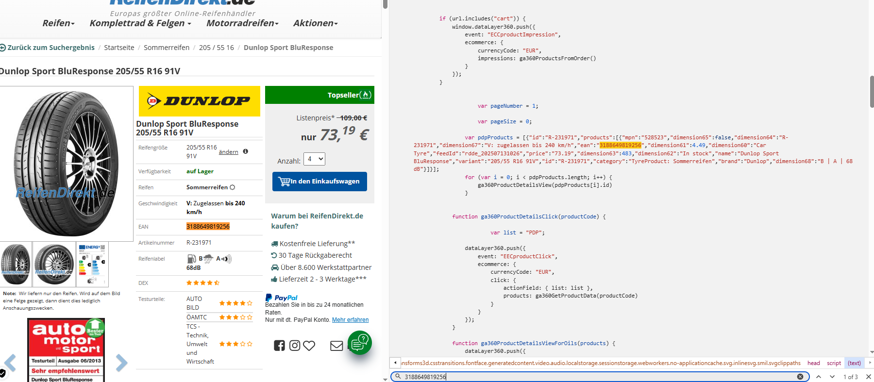Open the Sommerreifen breadcrumb link

click(x=167, y=48)
